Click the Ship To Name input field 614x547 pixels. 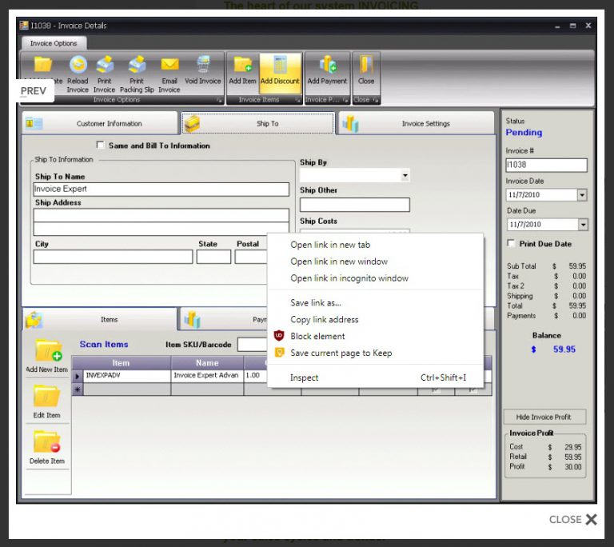[x=161, y=190]
